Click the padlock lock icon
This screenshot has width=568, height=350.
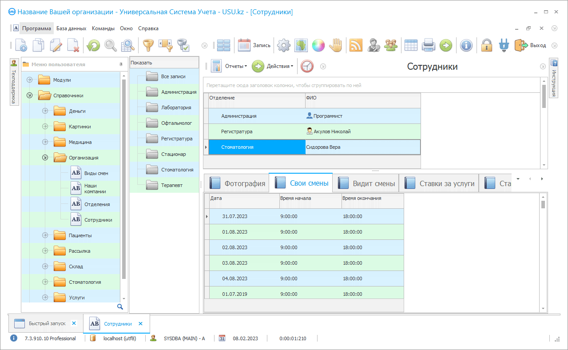pos(487,45)
